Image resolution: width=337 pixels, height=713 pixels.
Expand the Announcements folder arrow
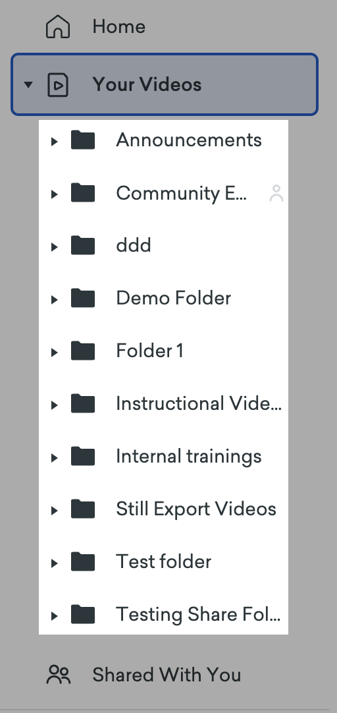[x=55, y=142]
